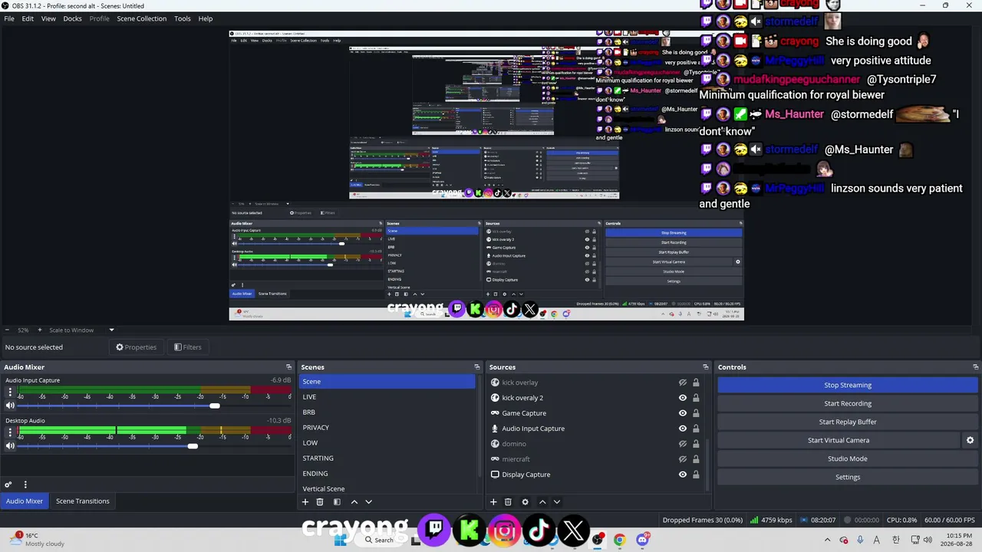This screenshot has width=982, height=552.
Task: Open Chrome from the Windows taskbar
Action: 619,540
